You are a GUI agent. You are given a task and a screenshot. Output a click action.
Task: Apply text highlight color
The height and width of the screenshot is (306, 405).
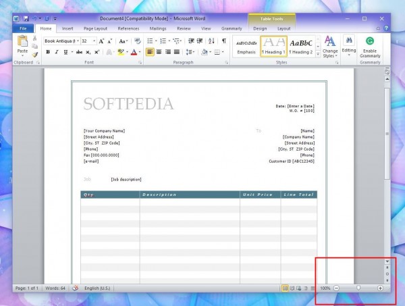coord(120,52)
